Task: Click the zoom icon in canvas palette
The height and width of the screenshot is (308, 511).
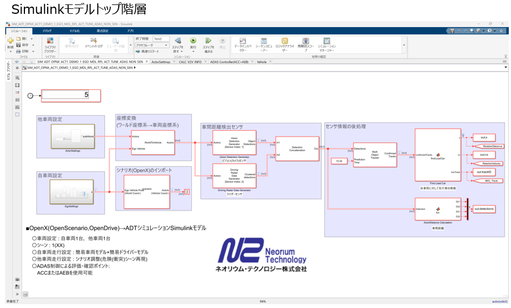Action: [x=17, y=78]
